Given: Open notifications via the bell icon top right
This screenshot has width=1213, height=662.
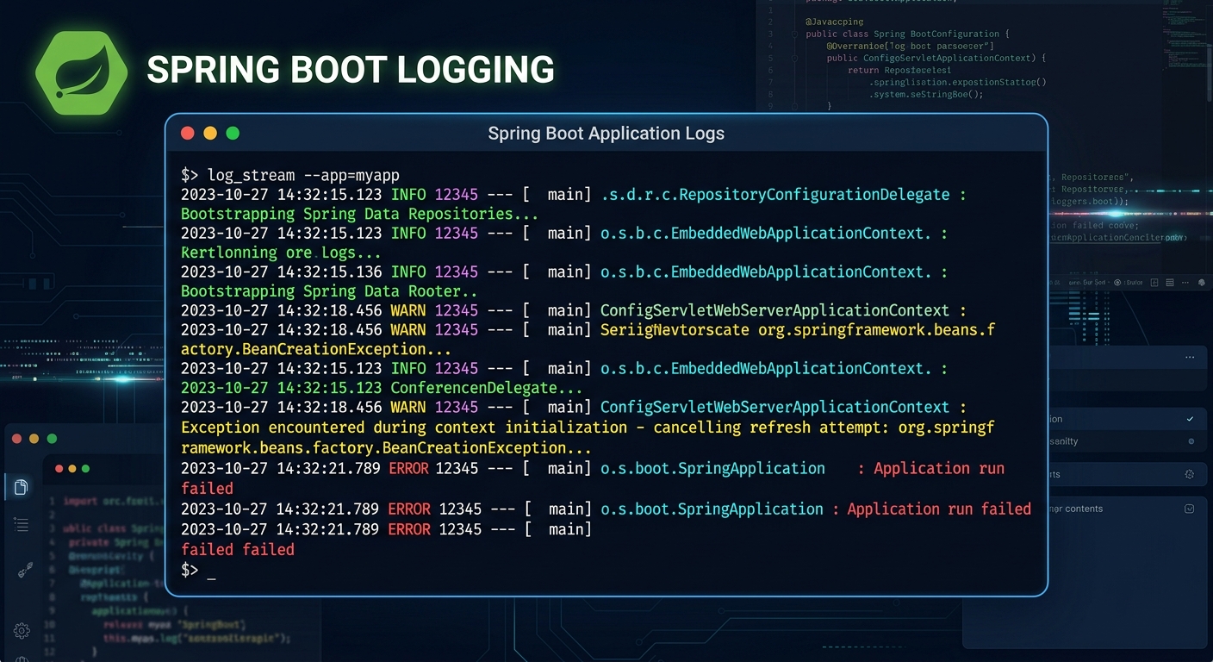Looking at the screenshot, I should [1202, 283].
